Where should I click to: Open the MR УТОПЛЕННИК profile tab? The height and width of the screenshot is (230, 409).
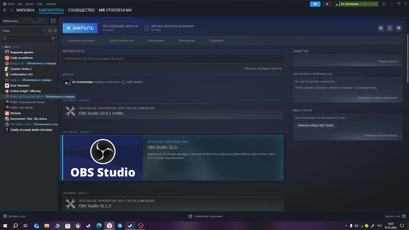[115, 10]
